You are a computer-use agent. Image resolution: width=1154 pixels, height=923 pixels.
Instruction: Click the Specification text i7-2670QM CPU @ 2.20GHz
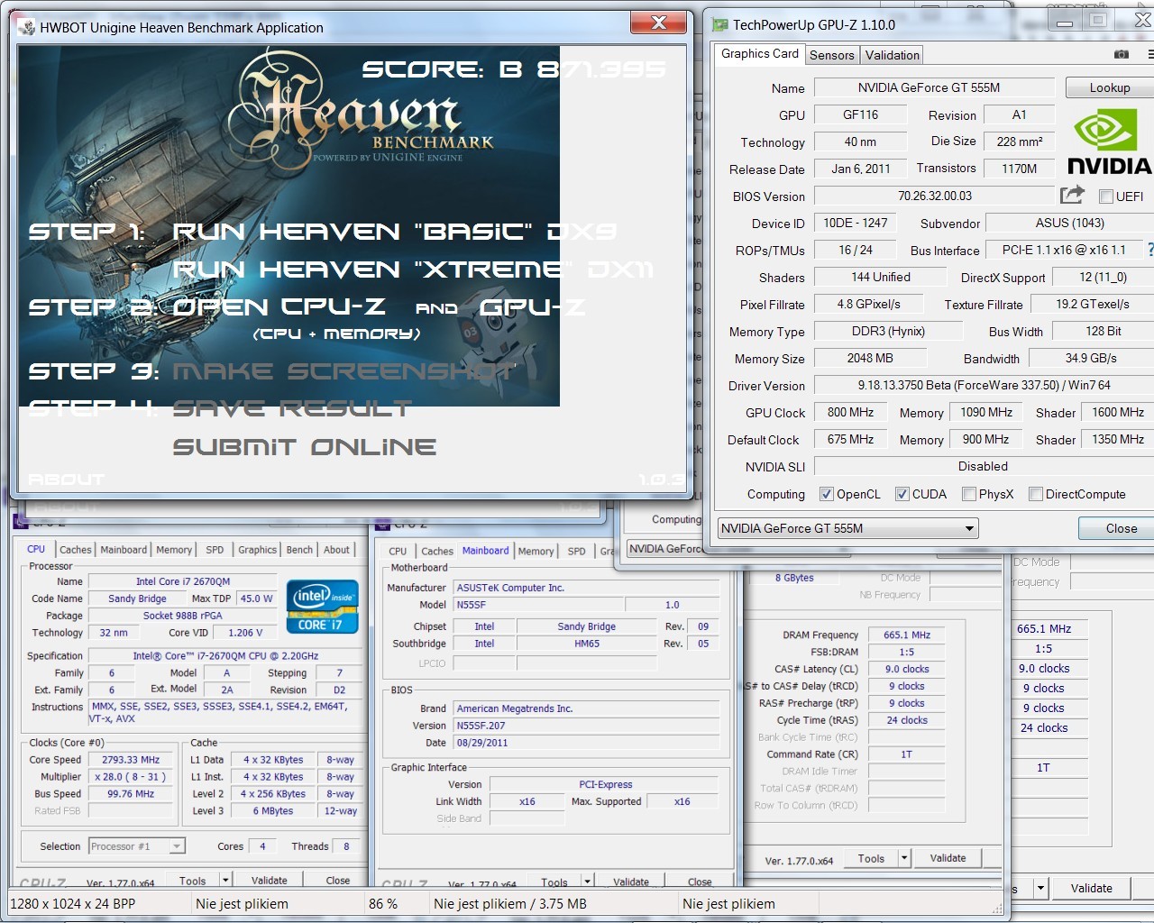225,656
